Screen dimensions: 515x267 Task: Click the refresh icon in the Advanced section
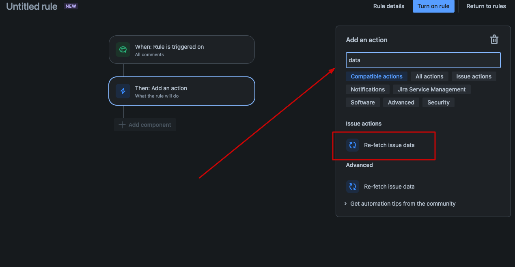352,186
